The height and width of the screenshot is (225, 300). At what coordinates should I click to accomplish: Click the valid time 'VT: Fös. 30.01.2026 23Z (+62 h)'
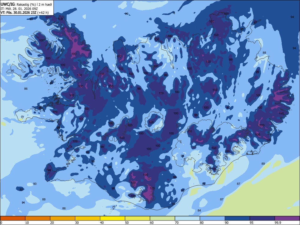coord(25,13)
